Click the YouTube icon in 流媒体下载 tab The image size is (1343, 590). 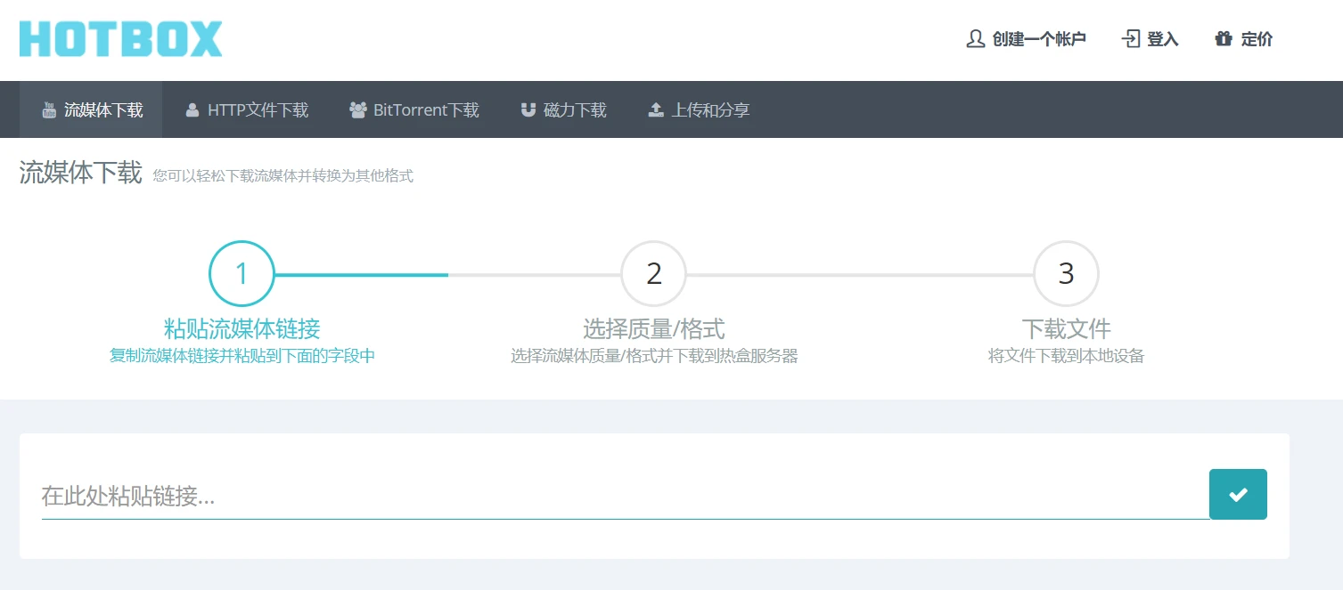pos(49,110)
